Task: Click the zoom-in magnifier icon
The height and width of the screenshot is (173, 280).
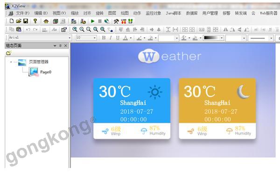Action: 82,30
